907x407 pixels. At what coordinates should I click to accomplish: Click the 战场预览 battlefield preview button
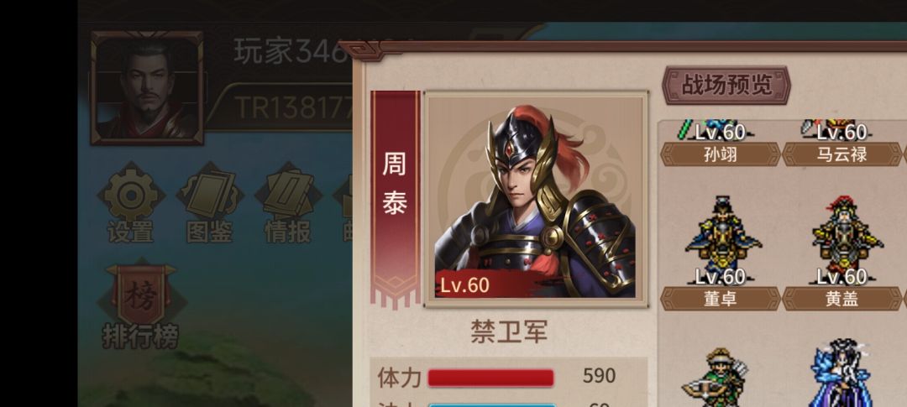(726, 85)
